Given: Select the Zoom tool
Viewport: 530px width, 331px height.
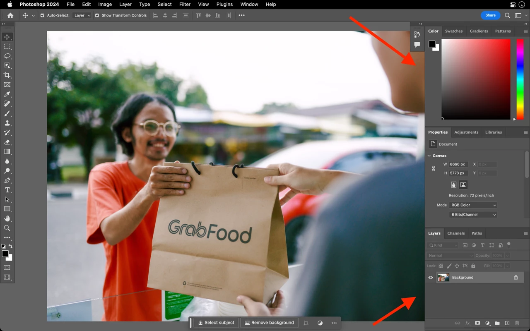Looking at the screenshot, I should click(7, 228).
